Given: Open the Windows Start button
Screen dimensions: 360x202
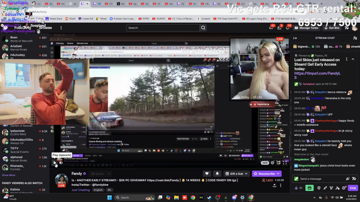Looking at the screenshot, I should (110, 198).
